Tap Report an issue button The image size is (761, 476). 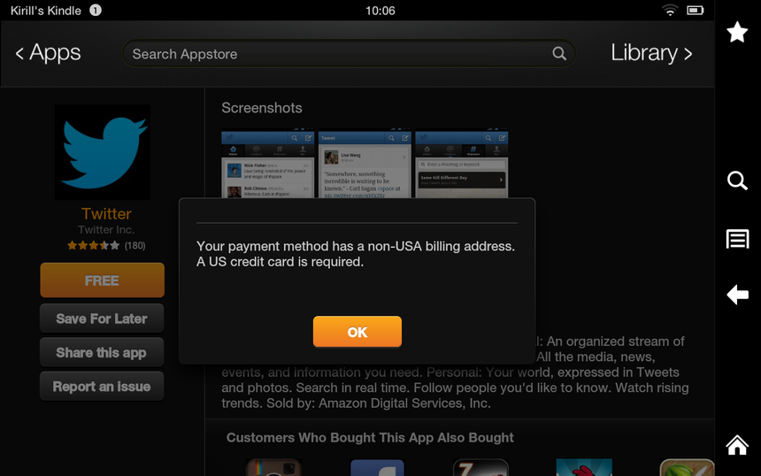[102, 387]
